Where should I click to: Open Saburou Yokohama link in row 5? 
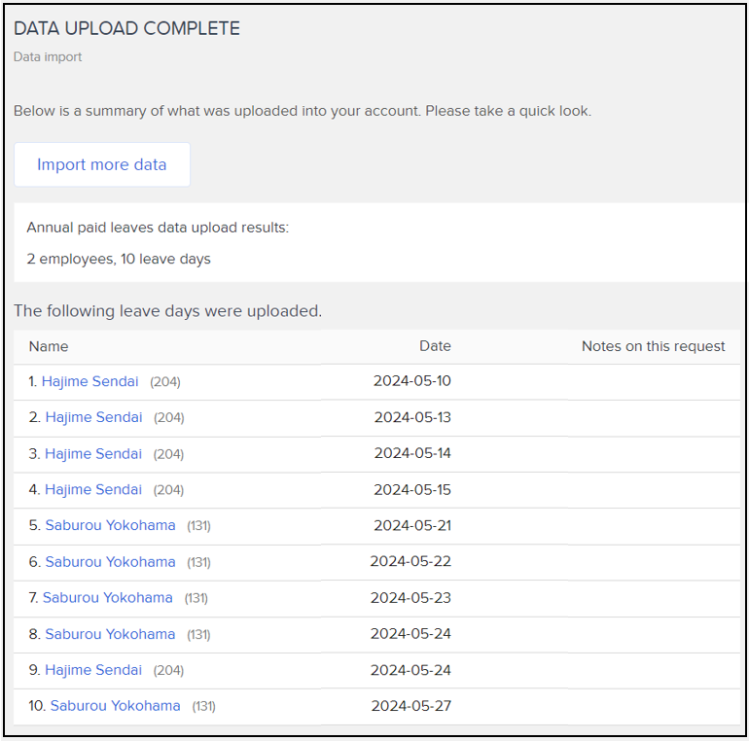pos(110,525)
